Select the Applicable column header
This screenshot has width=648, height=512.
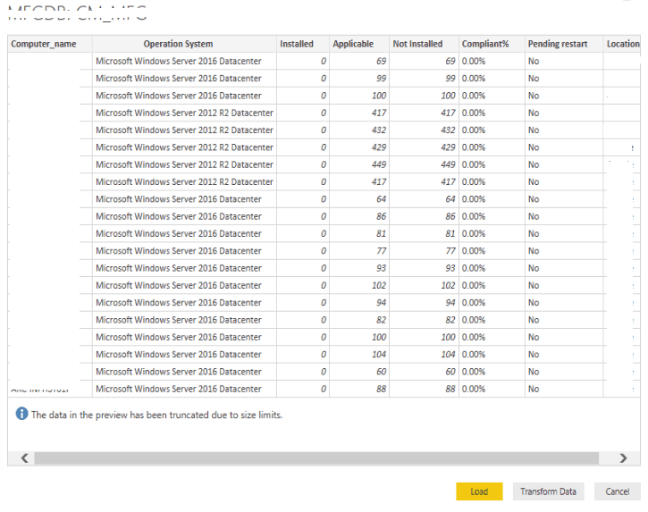coord(359,44)
